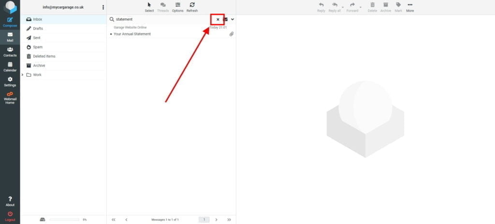This screenshot has width=495, height=224.
Task: Click the Roundcube logo at top
Action: 10,7
